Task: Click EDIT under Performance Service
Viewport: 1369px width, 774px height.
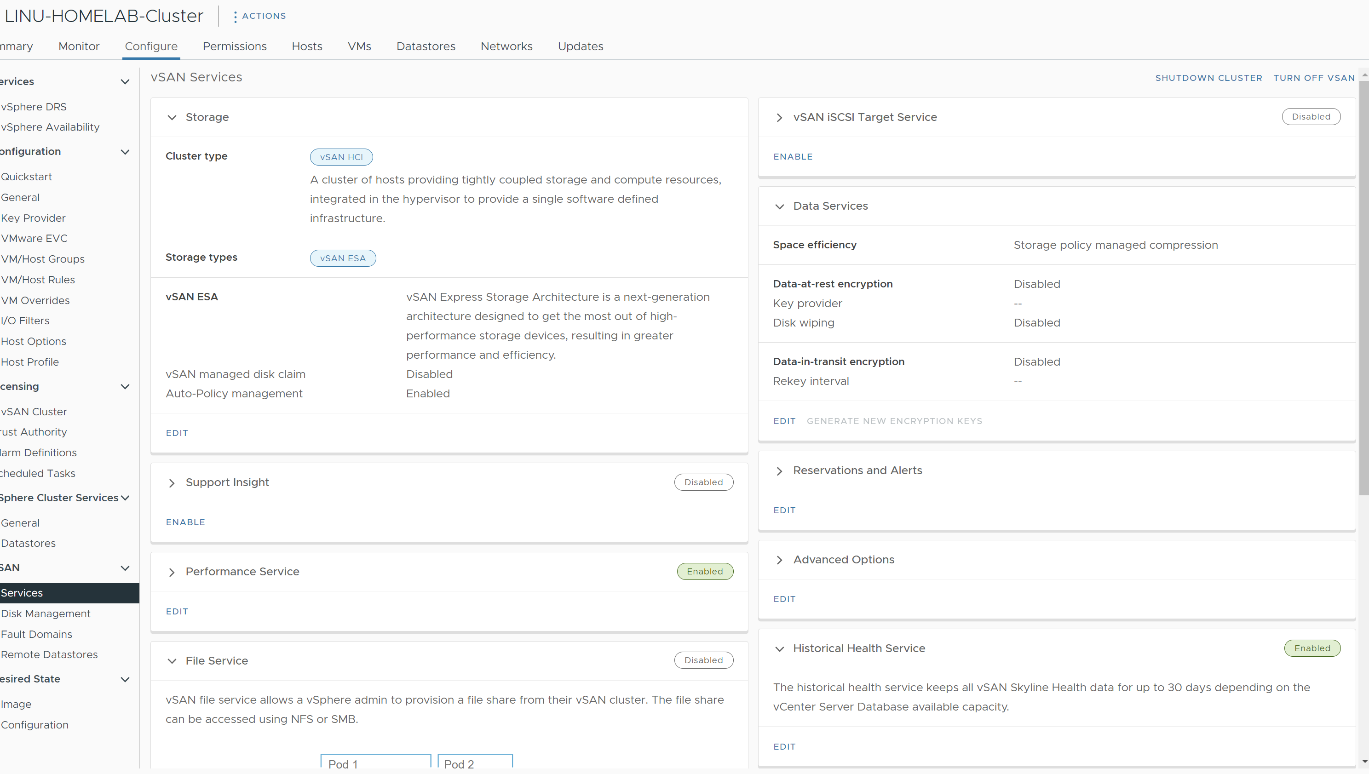Action: click(177, 612)
